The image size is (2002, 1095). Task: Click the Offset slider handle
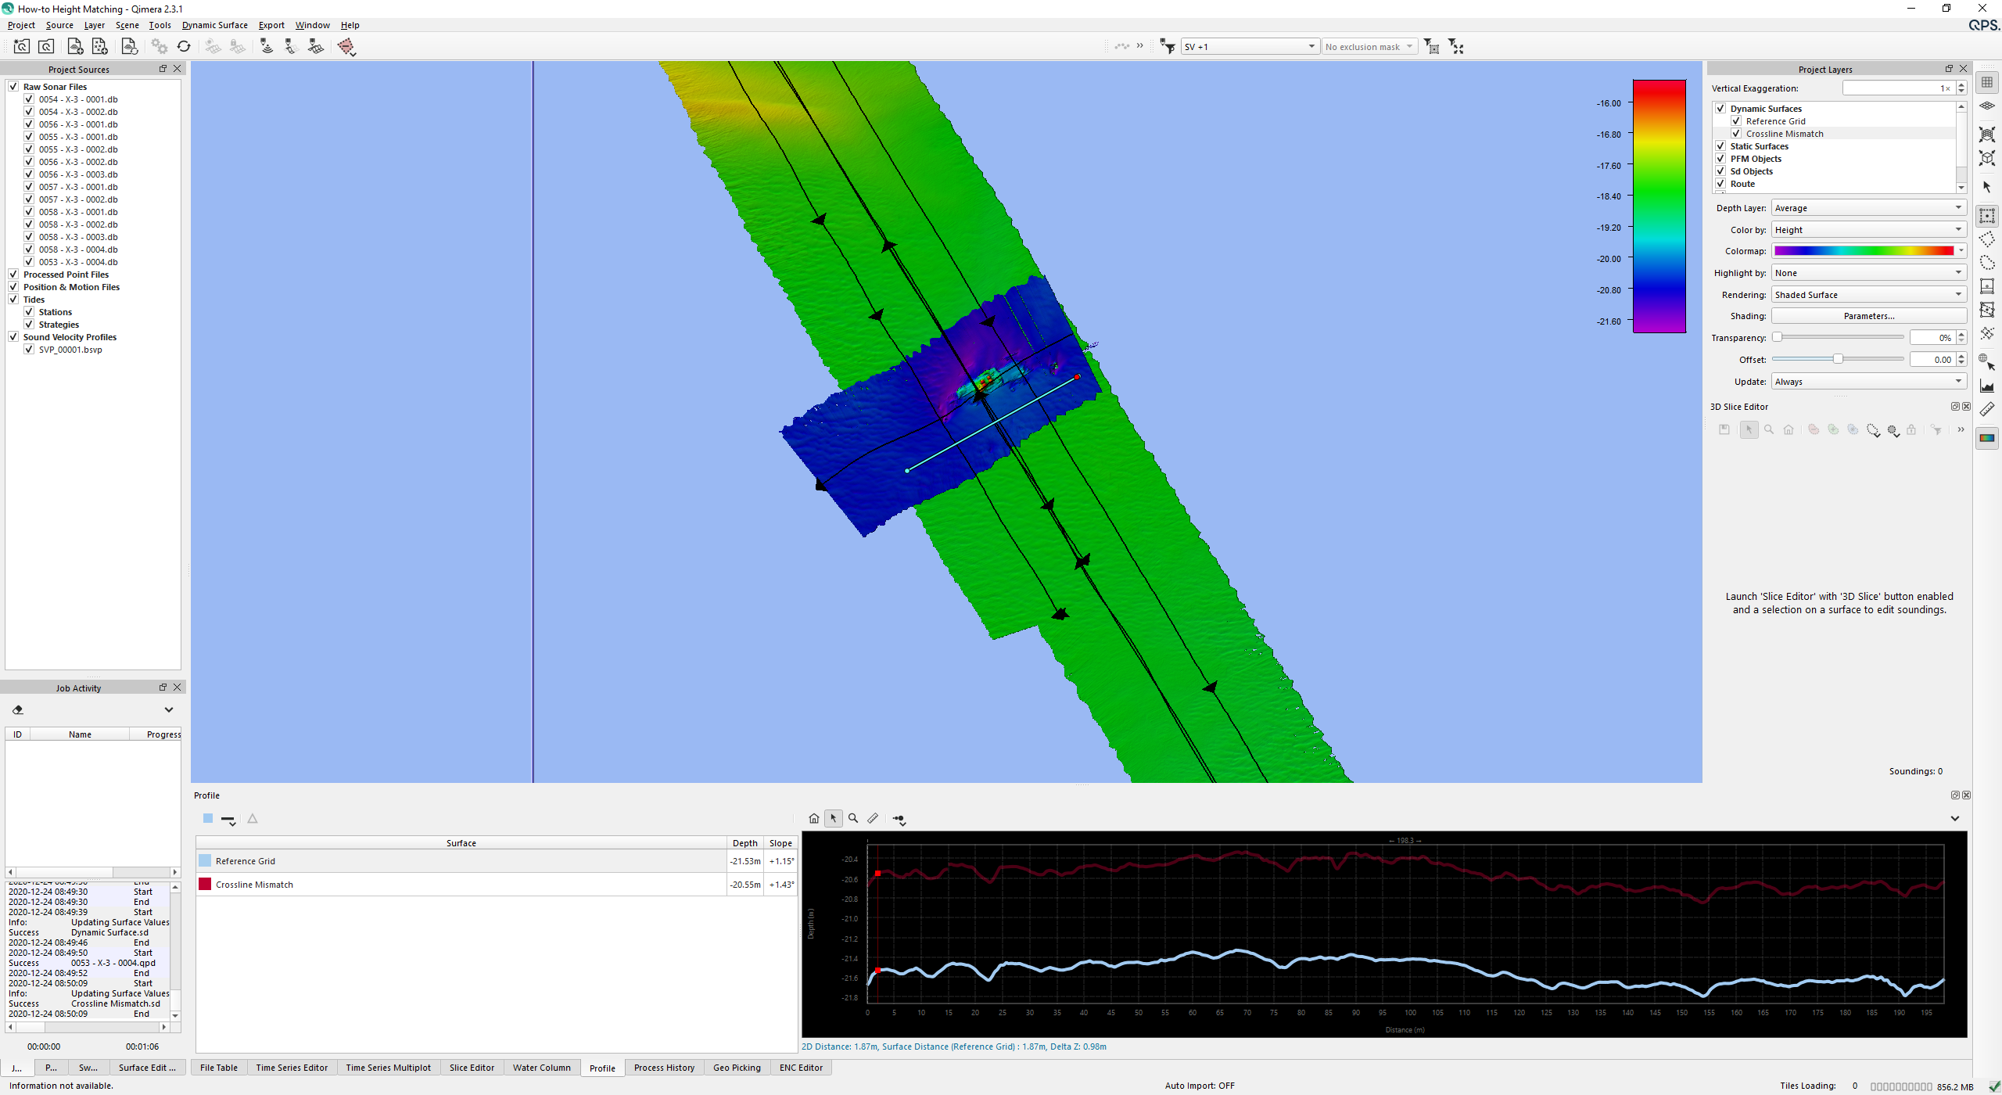[x=1838, y=359]
